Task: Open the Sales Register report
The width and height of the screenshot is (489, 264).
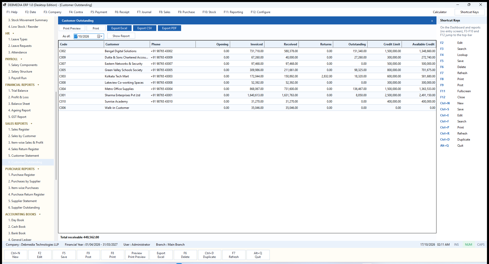Action: 19,129
